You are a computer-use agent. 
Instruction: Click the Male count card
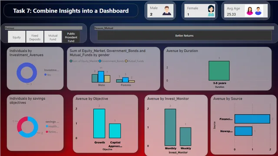click(160, 10)
